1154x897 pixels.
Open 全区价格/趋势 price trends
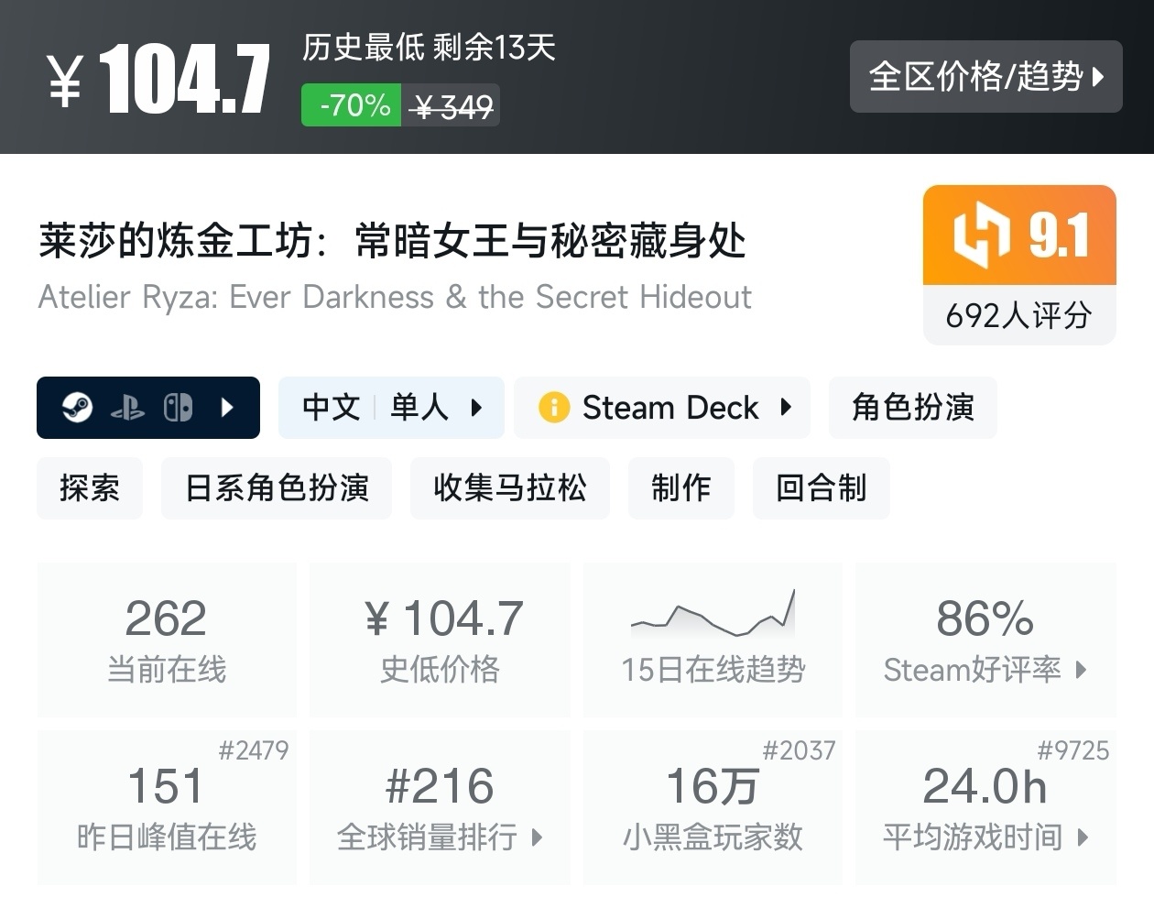click(985, 76)
